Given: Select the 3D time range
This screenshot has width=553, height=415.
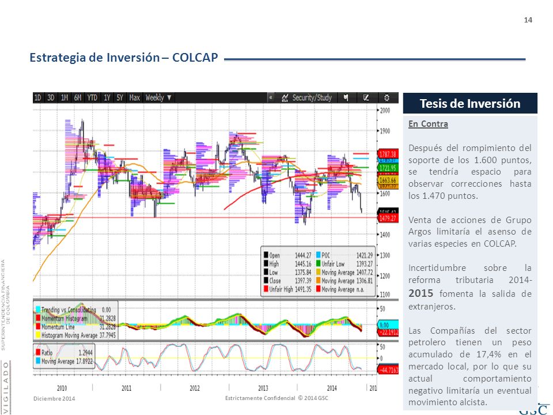Looking at the screenshot, I should (51, 98).
